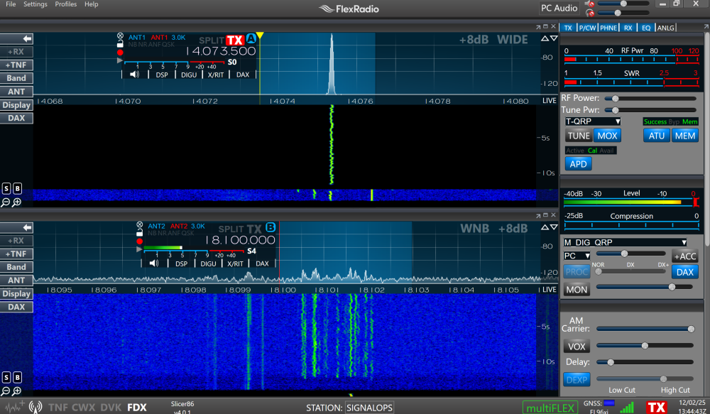Close slice A with the circled X
710x414 pixels.
tap(120, 36)
